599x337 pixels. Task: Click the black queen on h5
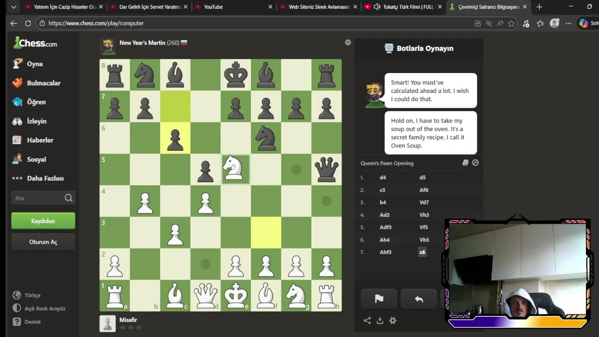pos(327,169)
